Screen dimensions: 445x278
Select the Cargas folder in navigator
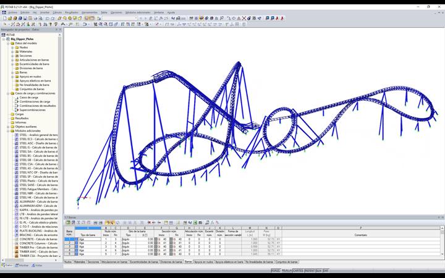[x=19, y=114]
